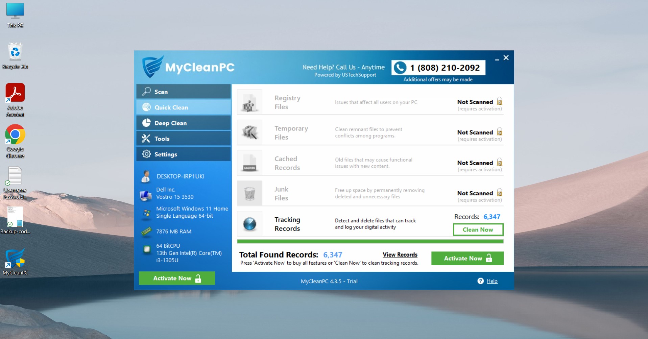Open the Scan menu item

point(184,92)
